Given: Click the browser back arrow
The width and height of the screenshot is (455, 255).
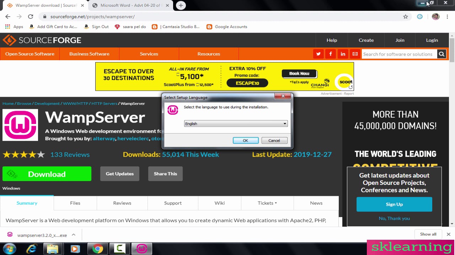Looking at the screenshot, I should click(8, 17).
